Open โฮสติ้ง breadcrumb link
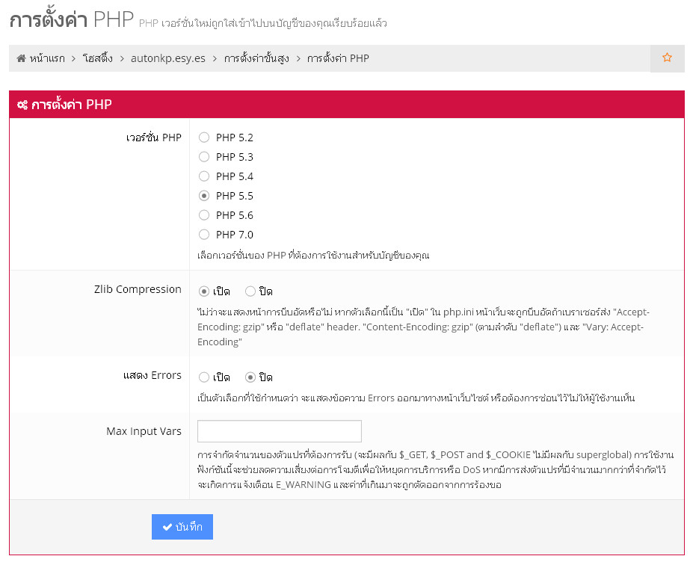The image size is (690, 562). pyautogui.click(x=98, y=58)
